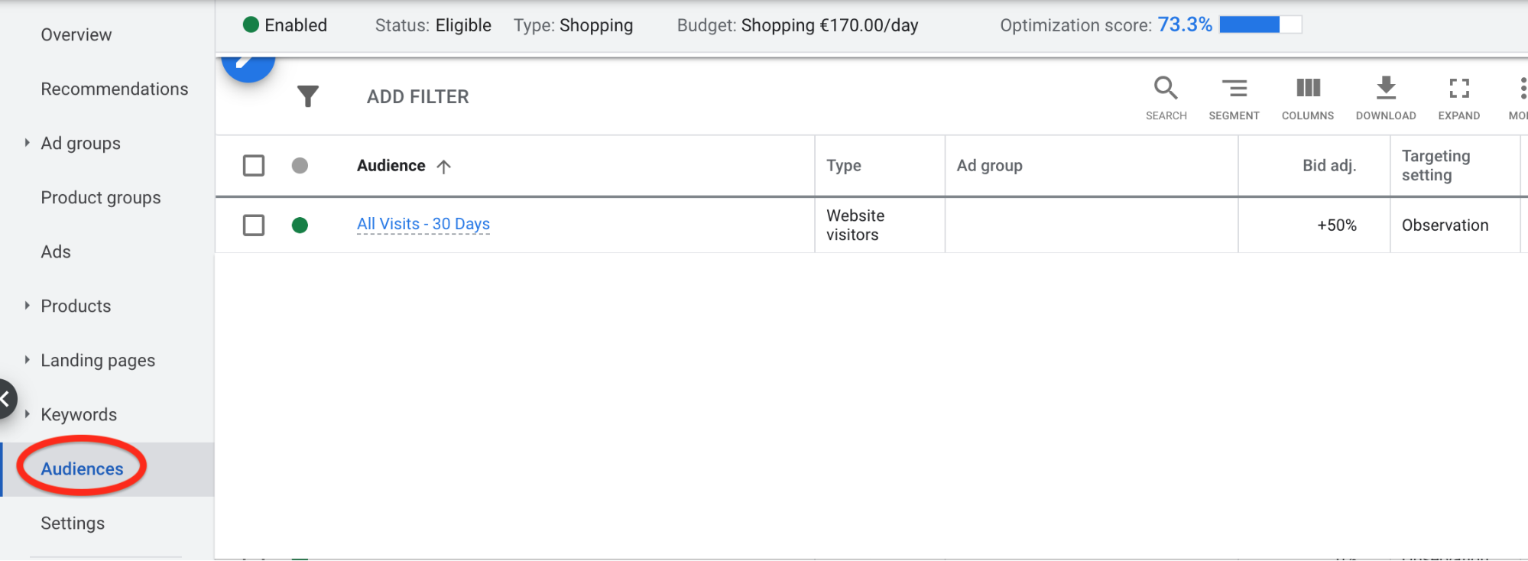
Task: Expand the Products menu arrow
Action: coord(27,306)
